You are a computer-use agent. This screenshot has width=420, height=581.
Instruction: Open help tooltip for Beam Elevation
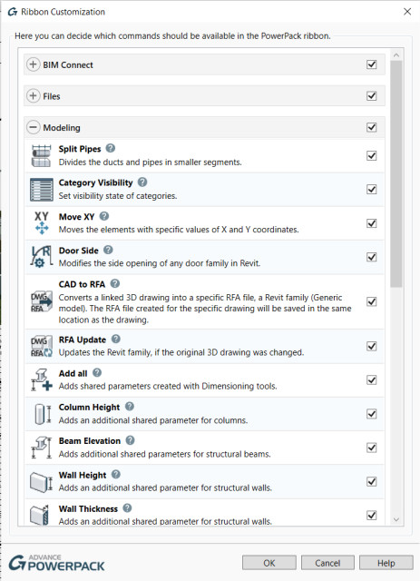coord(130,440)
